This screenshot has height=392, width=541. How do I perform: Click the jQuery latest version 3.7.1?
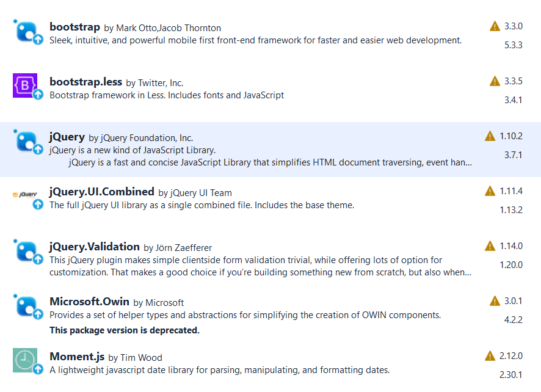coord(513,155)
